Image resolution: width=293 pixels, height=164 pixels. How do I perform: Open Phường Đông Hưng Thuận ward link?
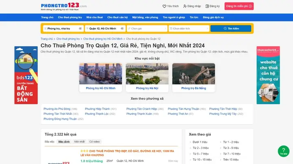60,119
